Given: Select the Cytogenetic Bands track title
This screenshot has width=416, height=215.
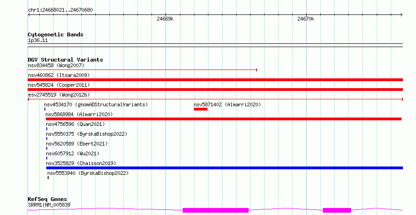Looking at the screenshot, I should tap(56, 35).
